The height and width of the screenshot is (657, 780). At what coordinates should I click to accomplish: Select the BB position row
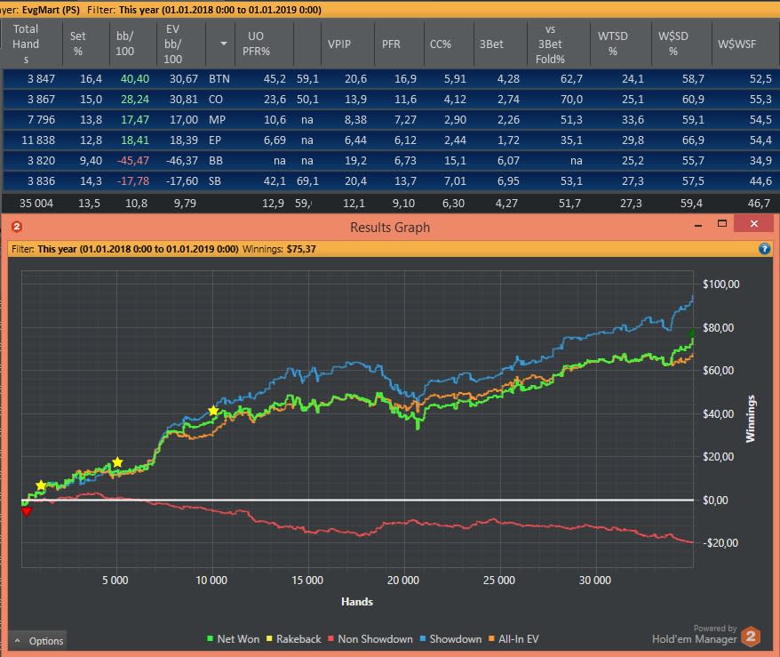click(390, 160)
